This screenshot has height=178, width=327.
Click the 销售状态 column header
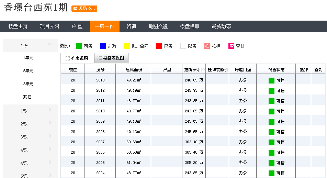(x=276, y=70)
